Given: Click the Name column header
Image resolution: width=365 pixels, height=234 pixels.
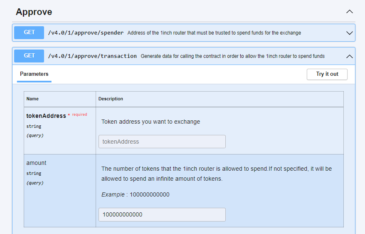Looking at the screenshot, I should click(x=32, y=99).
